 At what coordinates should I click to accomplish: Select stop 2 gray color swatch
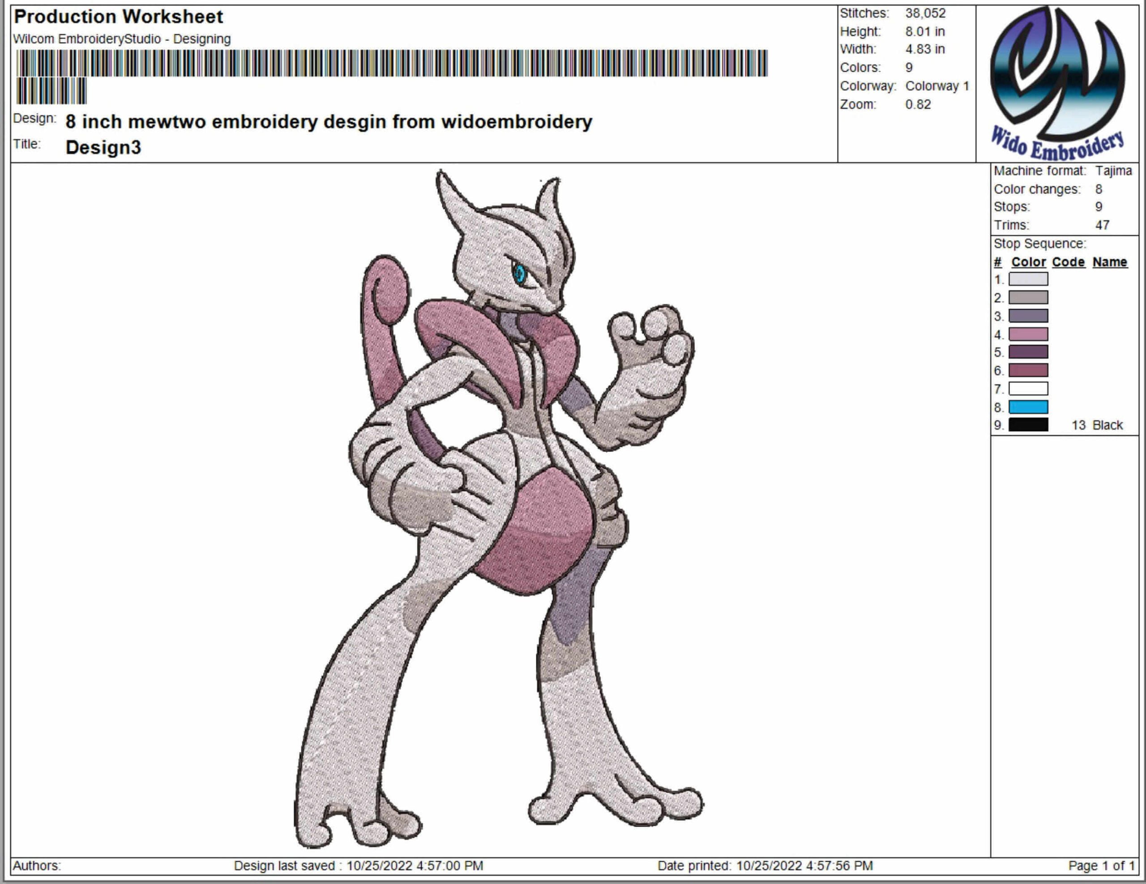click(1028, 298)
